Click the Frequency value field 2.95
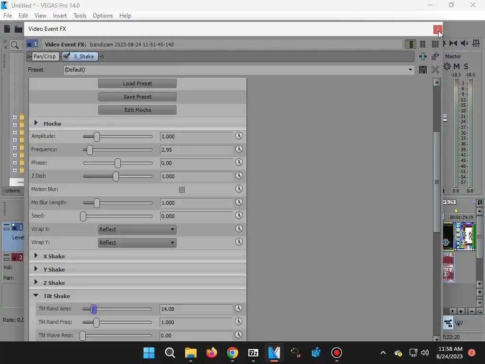Viewport: 485px width, 364px height. 196,150
